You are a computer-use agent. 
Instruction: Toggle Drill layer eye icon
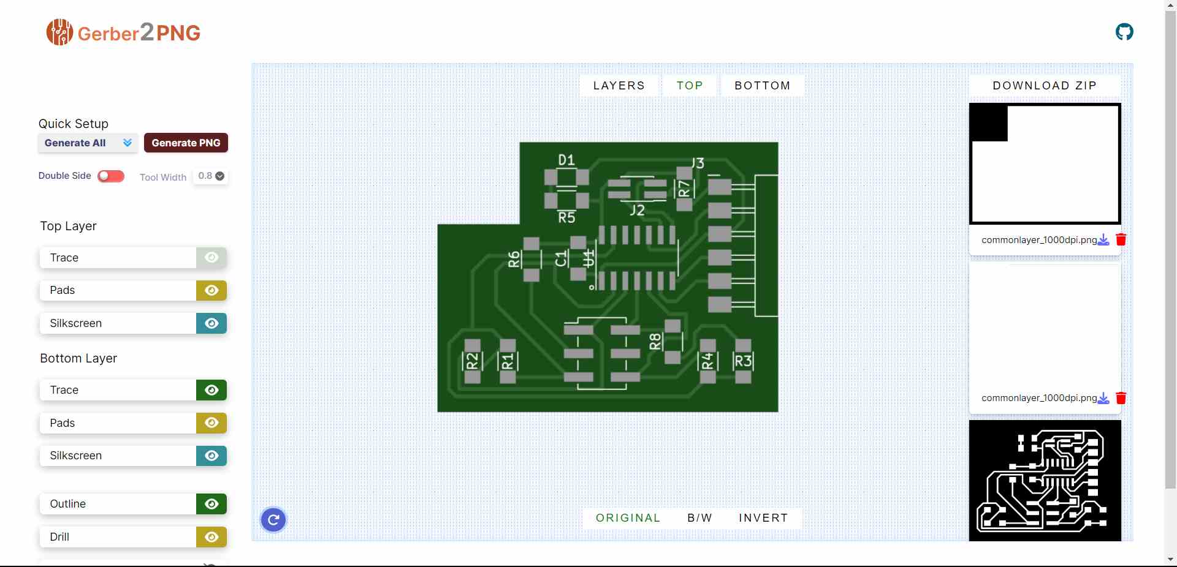pos(211,537)
